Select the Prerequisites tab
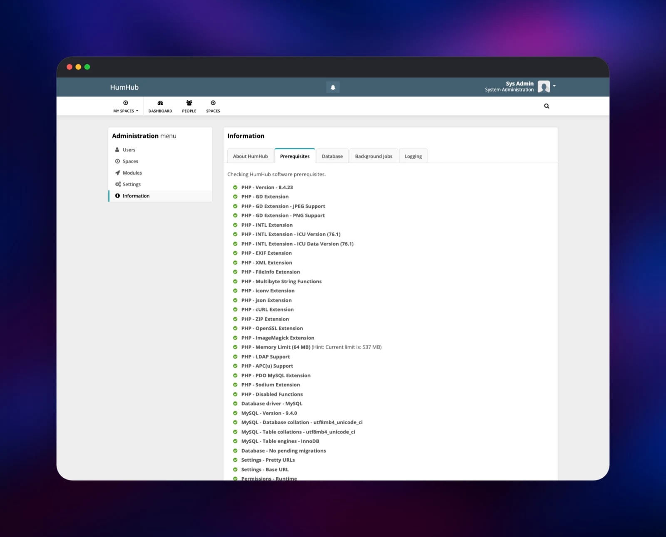Viewport: 666px width, 537px height. 295,156
